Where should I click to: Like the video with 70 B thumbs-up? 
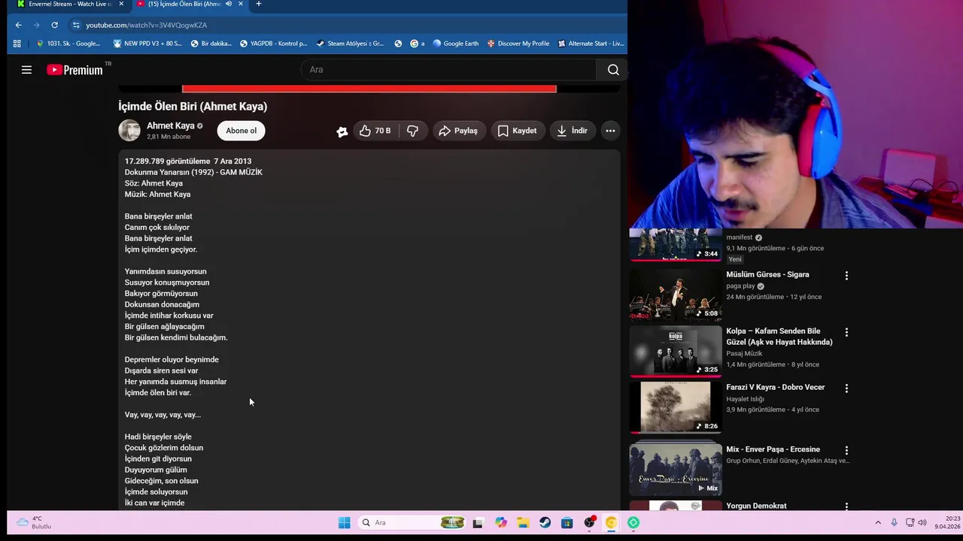click(375, 131)
